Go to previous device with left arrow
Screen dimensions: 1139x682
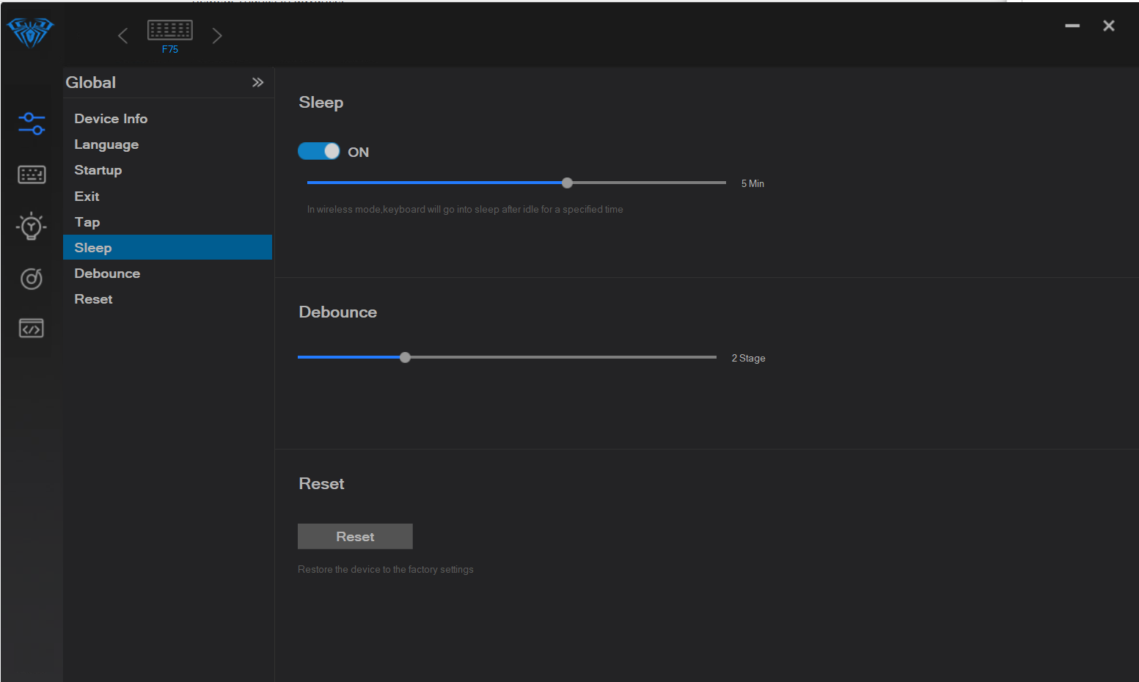pyautogui.click(x=122, y=35)
